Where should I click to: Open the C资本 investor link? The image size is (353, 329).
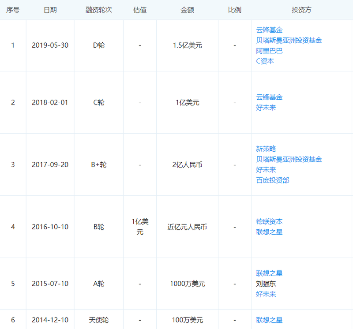[x=265, y=61]
